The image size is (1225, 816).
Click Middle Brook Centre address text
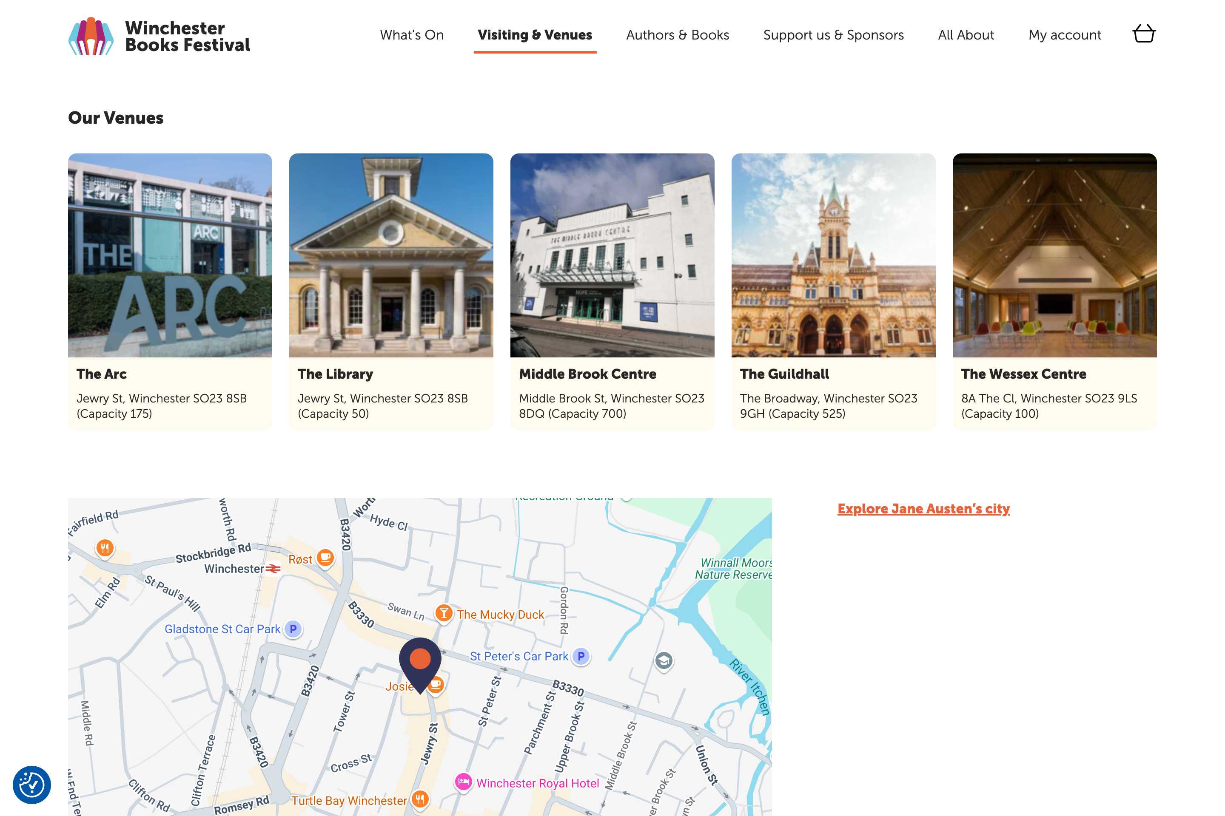(612, 406)
